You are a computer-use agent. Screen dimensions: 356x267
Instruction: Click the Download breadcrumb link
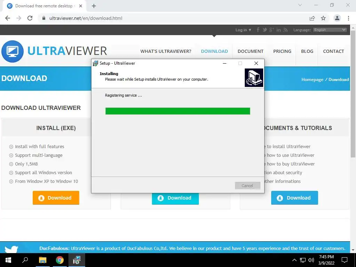pyautogui.click(x=339, y=80)
